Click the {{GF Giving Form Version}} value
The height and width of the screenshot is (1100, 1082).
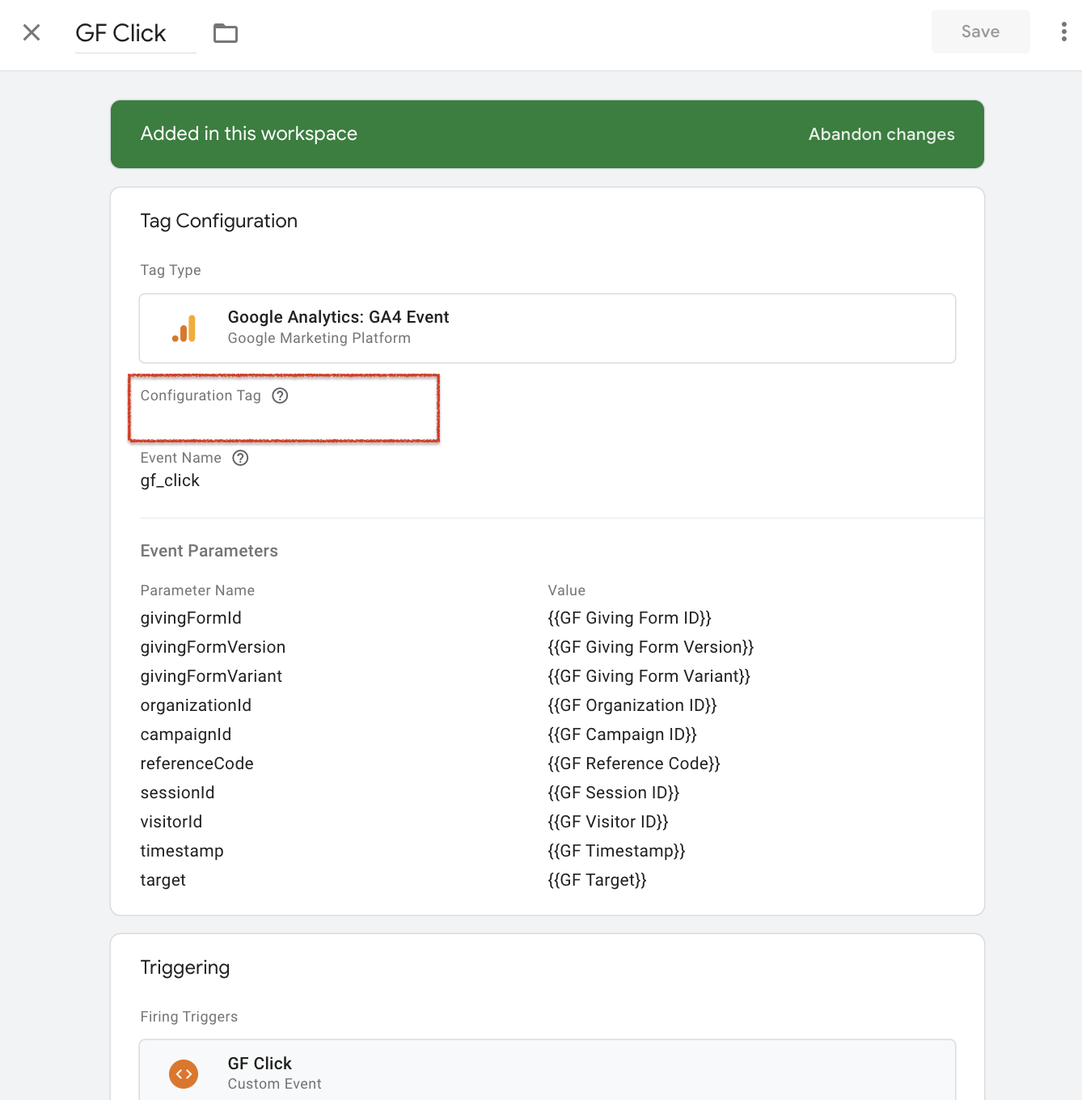coord(651,647)
